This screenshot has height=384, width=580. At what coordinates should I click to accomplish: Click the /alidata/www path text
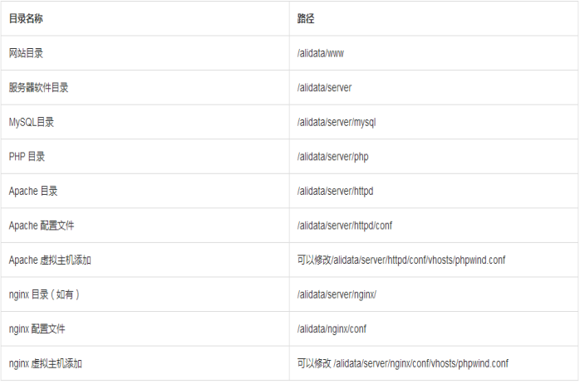click(x=321, y=53)
